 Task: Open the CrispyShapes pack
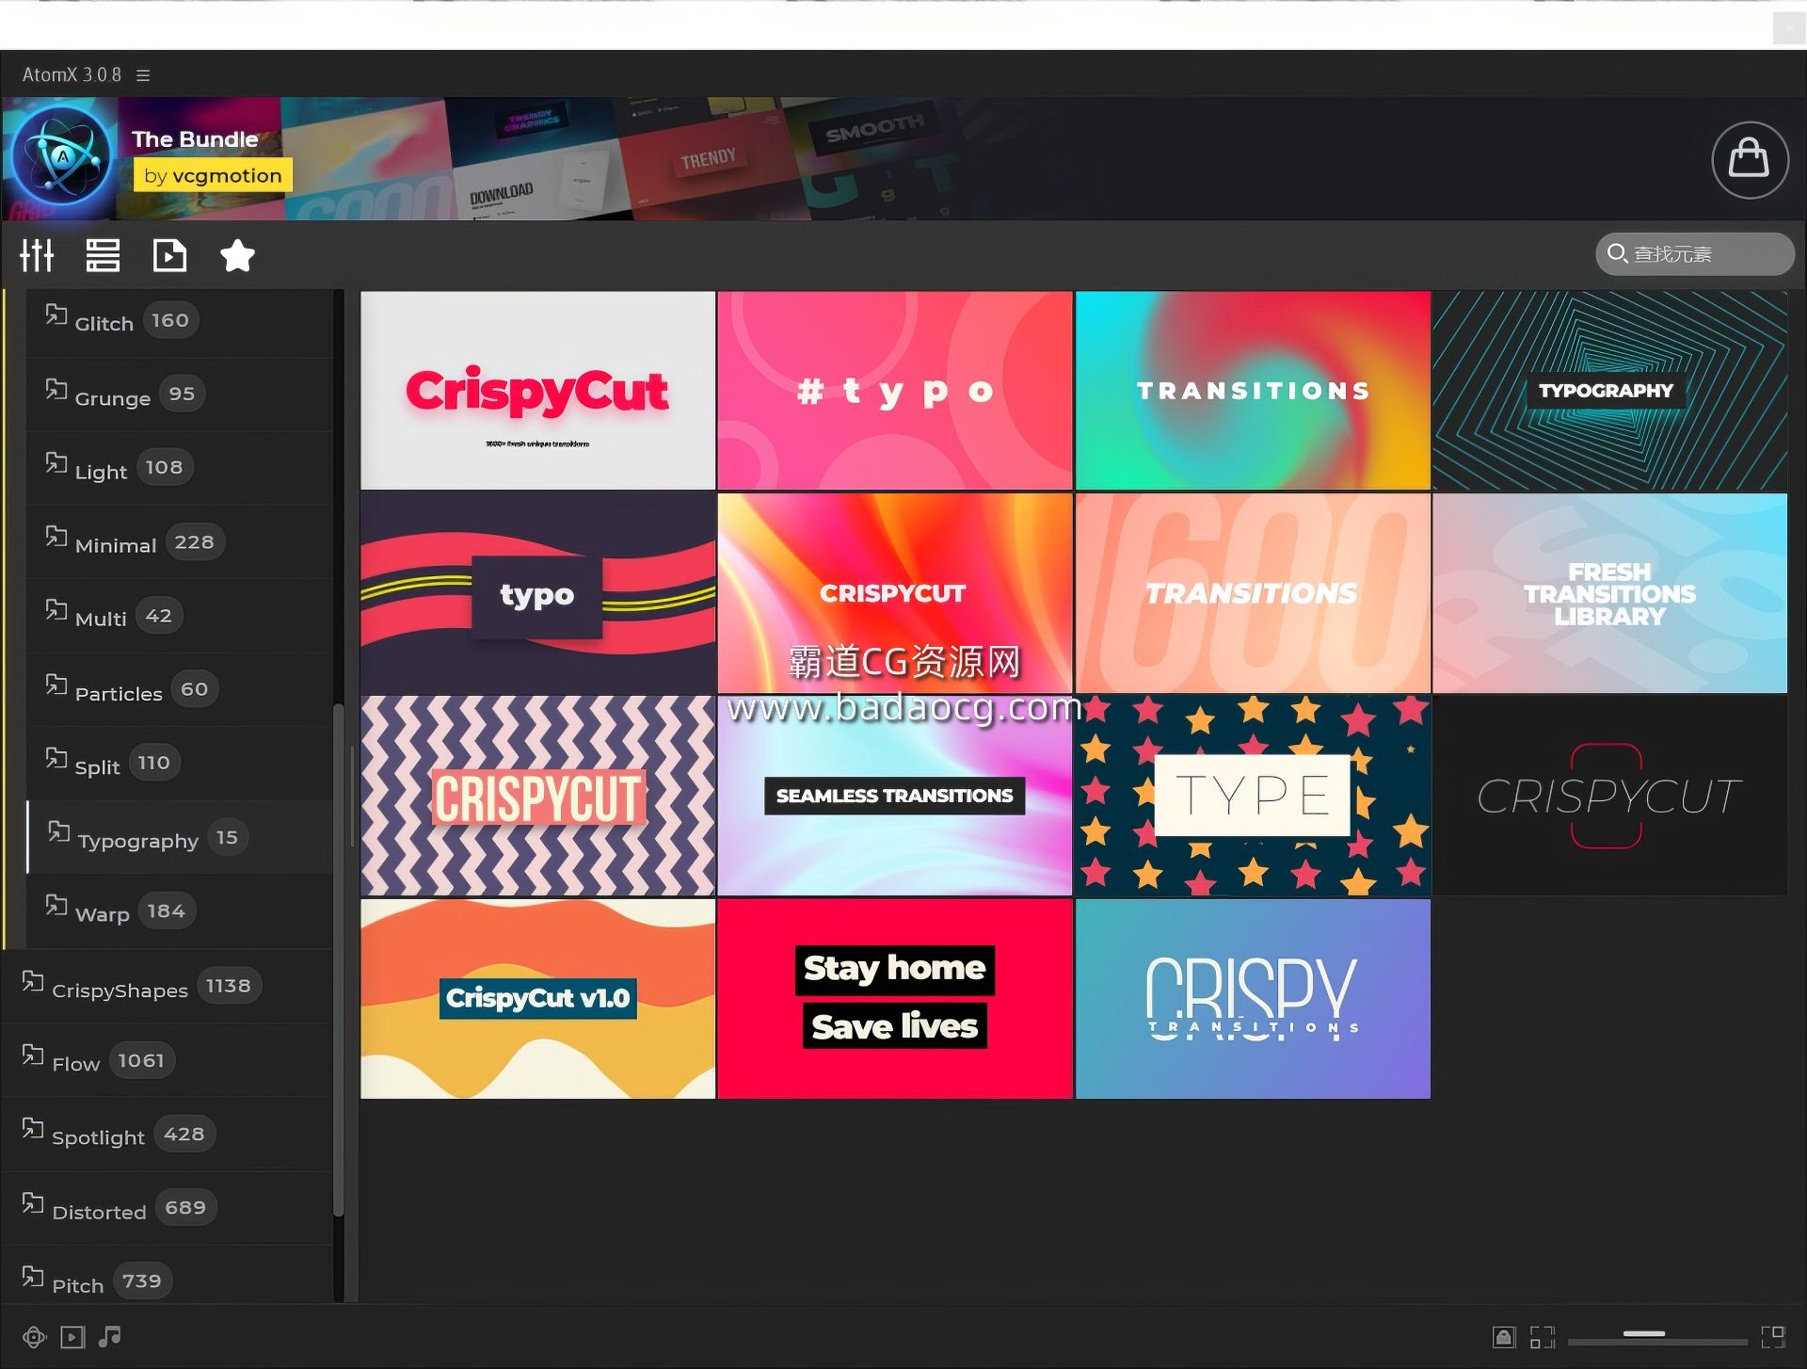[x=168, y=987]
